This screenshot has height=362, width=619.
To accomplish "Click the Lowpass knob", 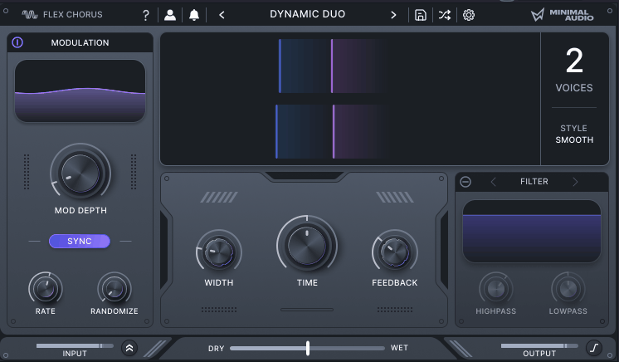I will tap(568, 289).
